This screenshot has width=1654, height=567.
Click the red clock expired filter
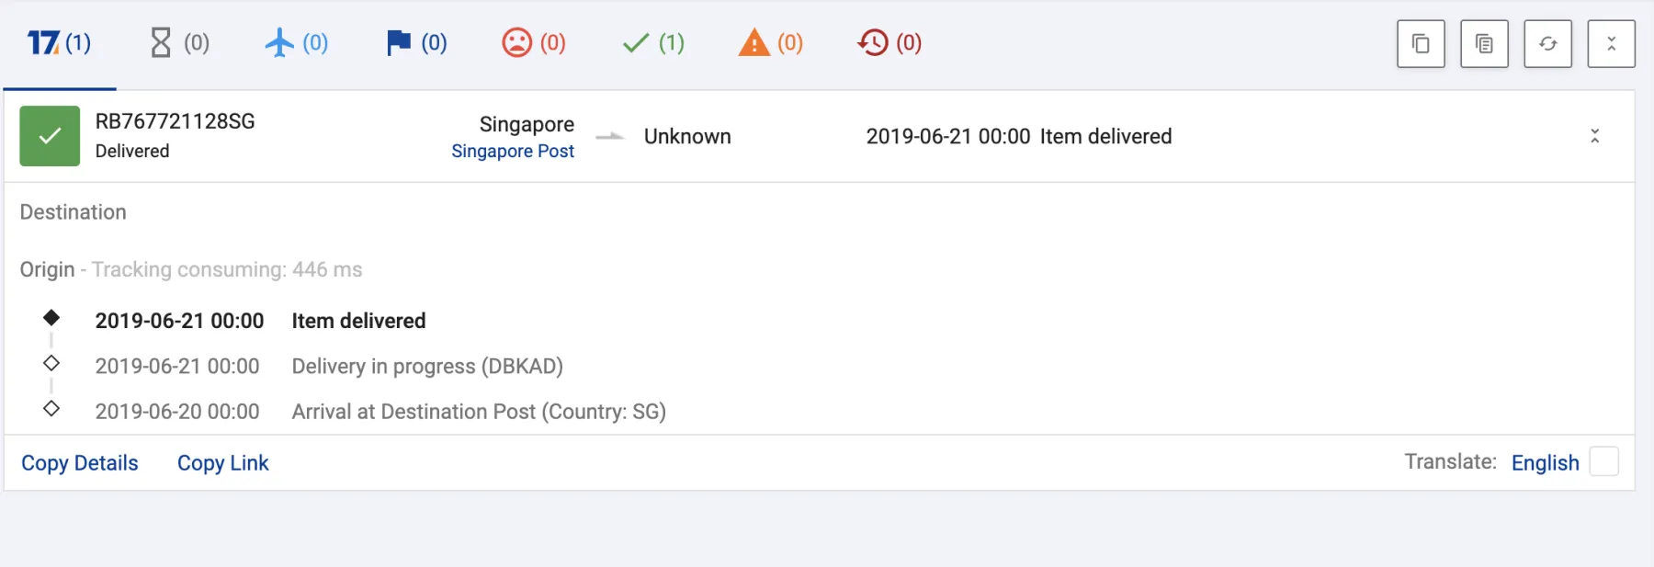point(889,43)
